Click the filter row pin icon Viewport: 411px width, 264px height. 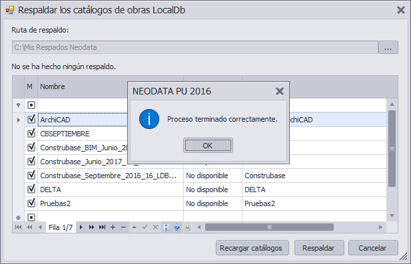(18, 105)
